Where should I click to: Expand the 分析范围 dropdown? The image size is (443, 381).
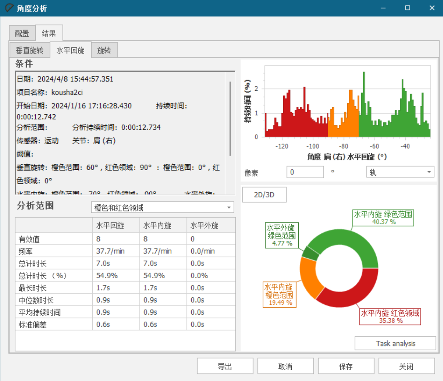point(162,208)
